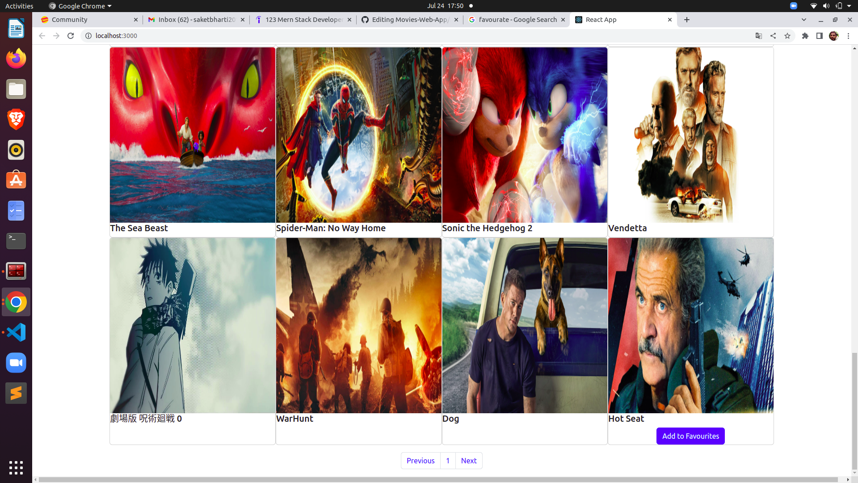The image size is (858, 483).
Task: Switch to the Inbox Gmail tab
Action: [192, 20]
